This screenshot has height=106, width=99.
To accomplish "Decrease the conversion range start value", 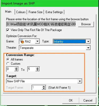I will click(x=16, y=70).
